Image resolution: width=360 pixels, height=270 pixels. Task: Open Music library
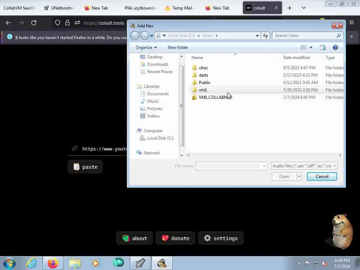(153, 101)
